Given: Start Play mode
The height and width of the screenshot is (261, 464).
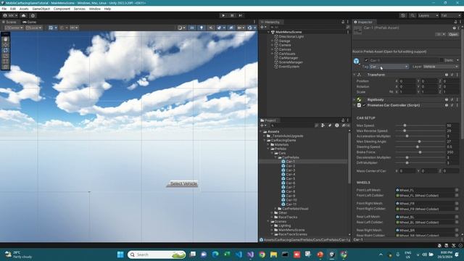Looking at the screenshot, I should point(223,15).
